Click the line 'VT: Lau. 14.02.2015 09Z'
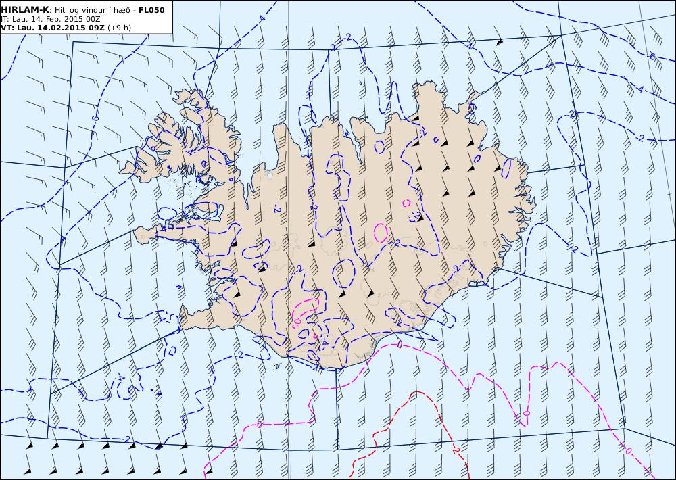This screenshot has width=676, height=480. 53,28
